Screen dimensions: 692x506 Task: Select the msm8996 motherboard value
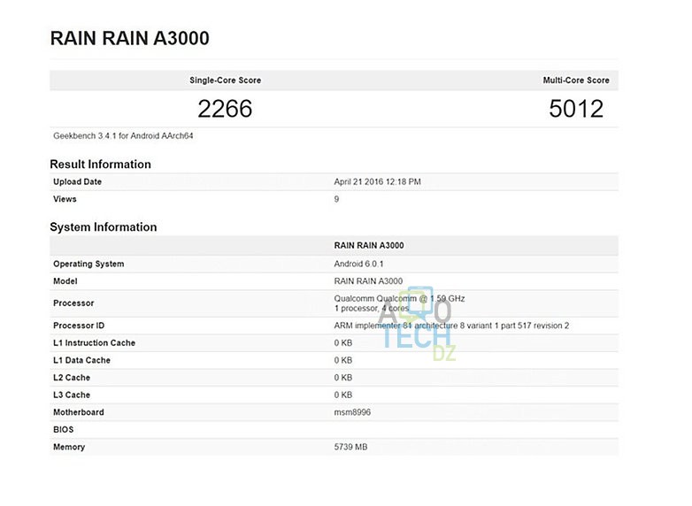[352, 412]
